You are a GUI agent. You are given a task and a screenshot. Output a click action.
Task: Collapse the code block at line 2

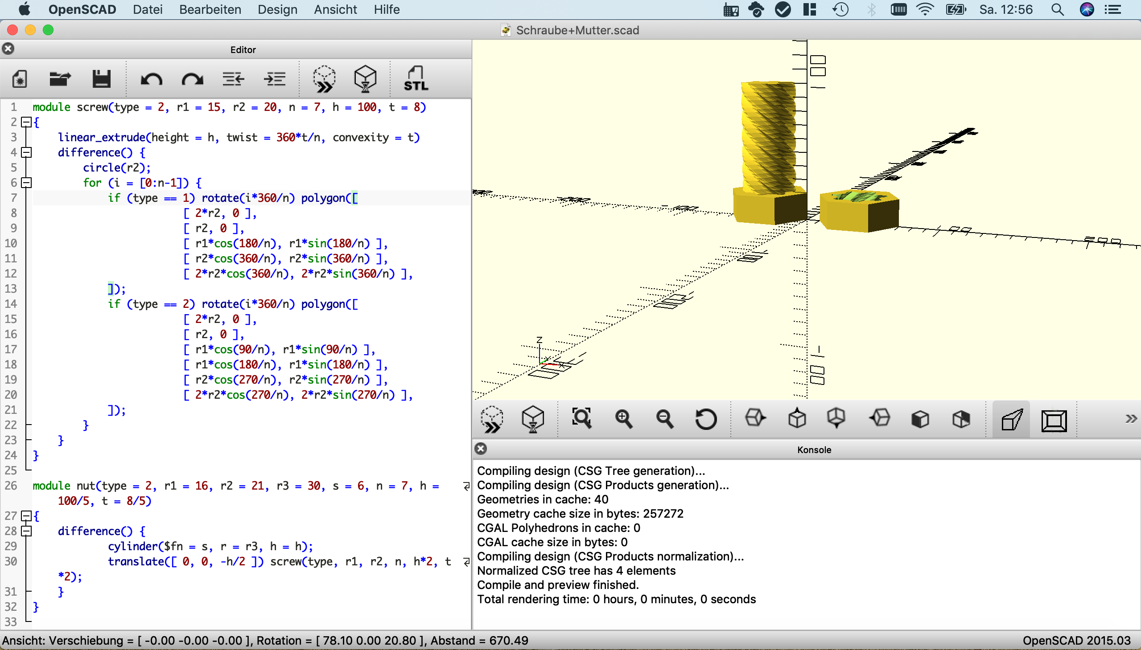coord(26,123)
